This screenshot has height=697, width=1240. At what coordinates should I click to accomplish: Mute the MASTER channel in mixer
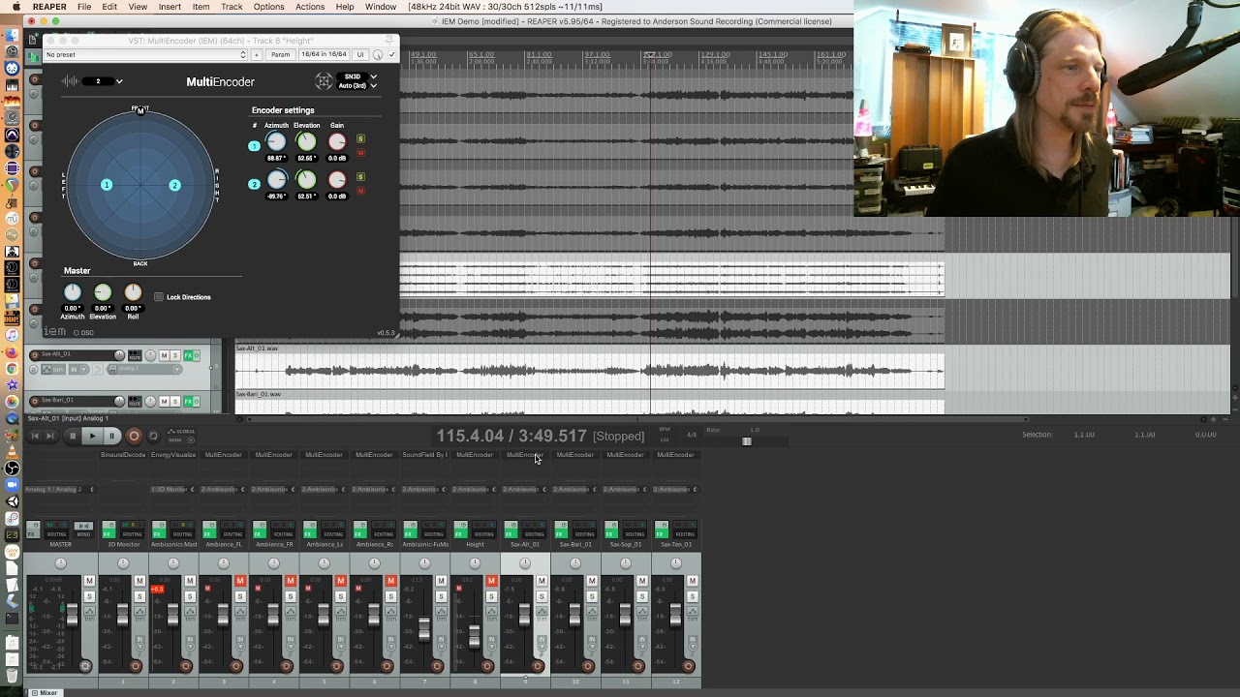pos(89,581)
